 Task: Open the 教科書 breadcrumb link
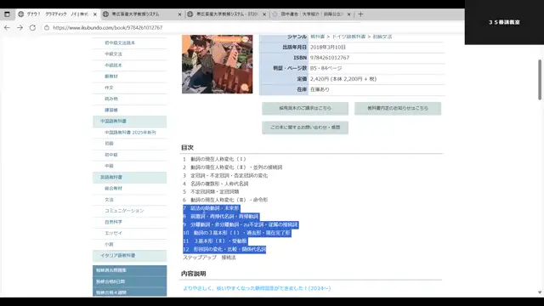(317, 37)
